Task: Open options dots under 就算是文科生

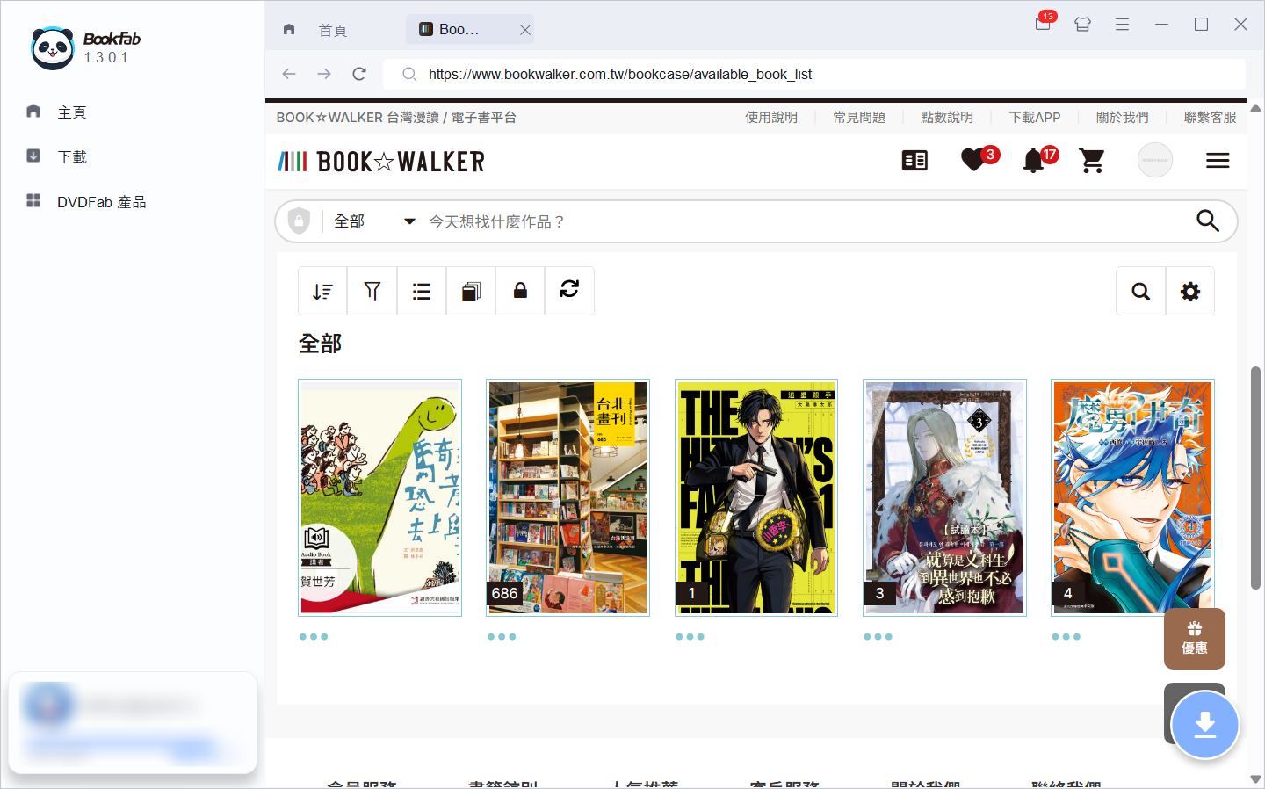Action: (x=878, y=637)
